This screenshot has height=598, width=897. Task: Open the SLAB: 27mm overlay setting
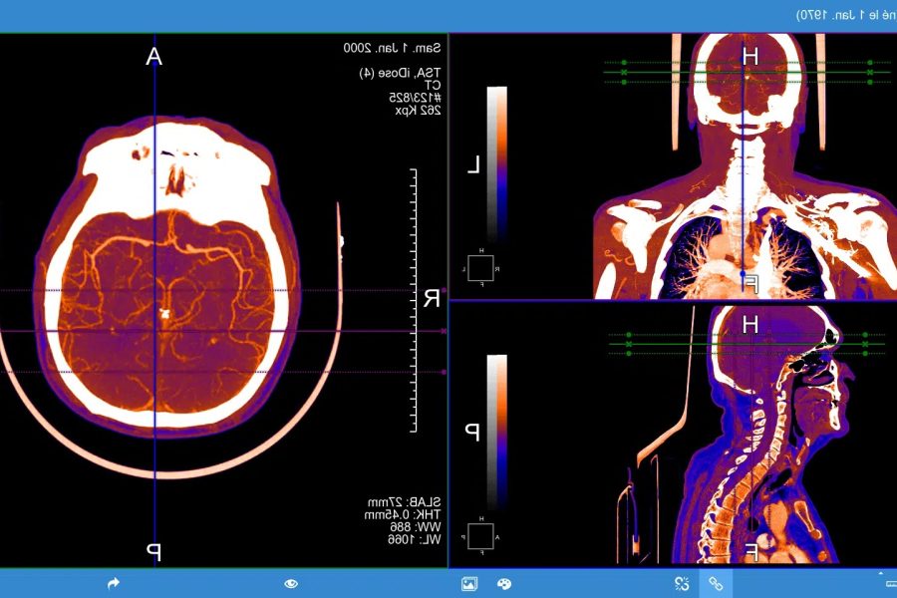tap(416, 502)
